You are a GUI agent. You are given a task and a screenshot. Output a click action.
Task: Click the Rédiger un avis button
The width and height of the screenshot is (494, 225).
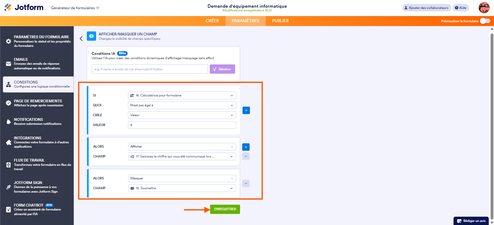click(x=471, y=221)
